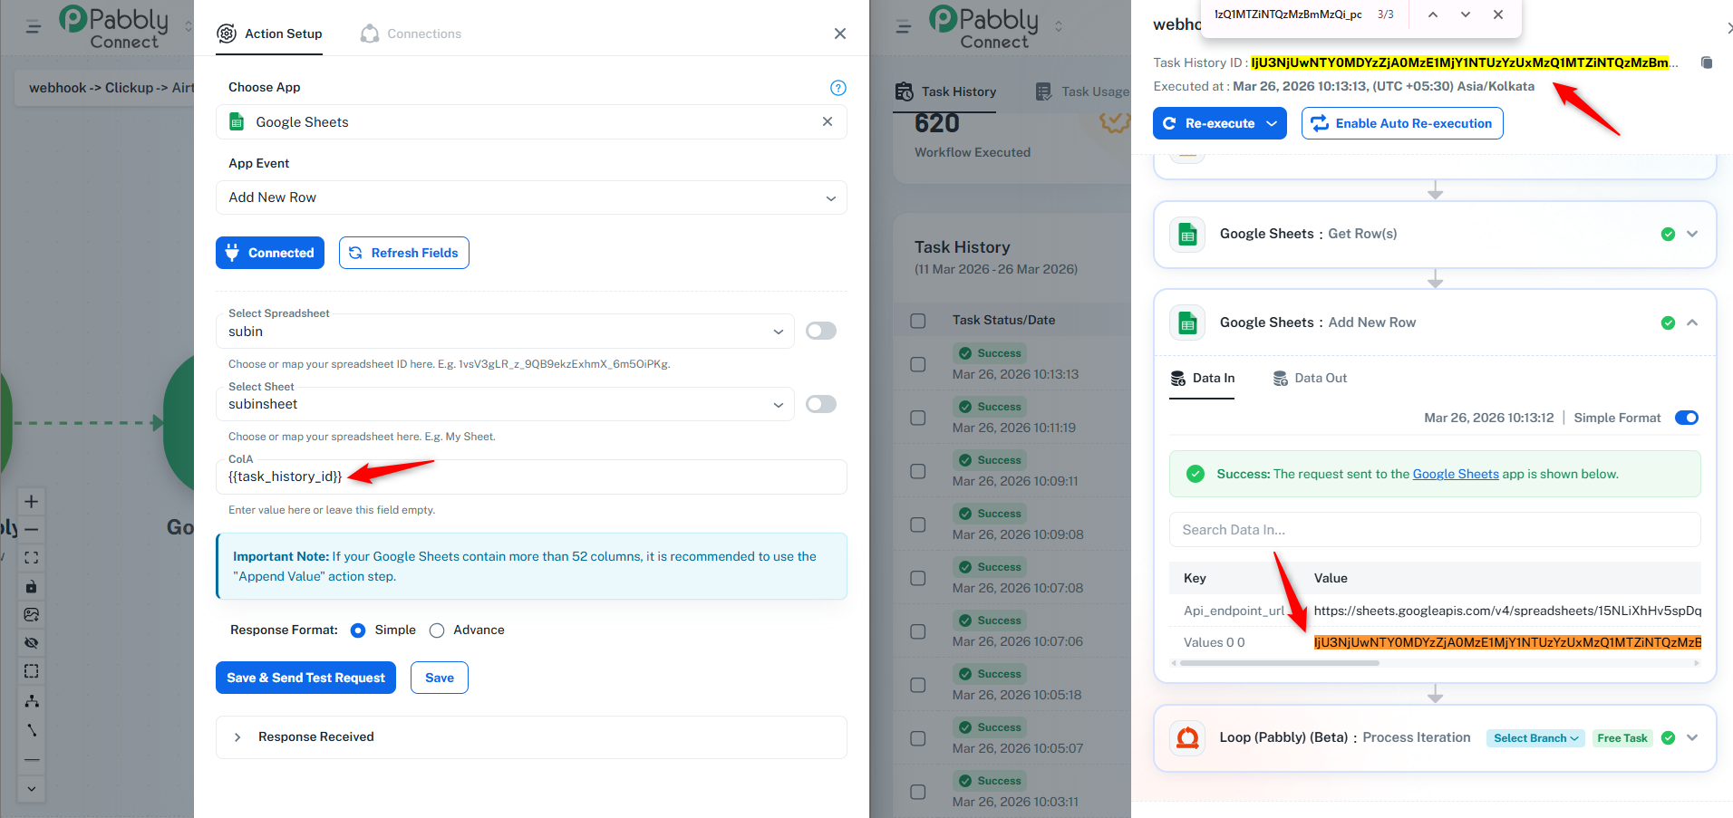Select the Advance response format

click(x=437, y=630)
